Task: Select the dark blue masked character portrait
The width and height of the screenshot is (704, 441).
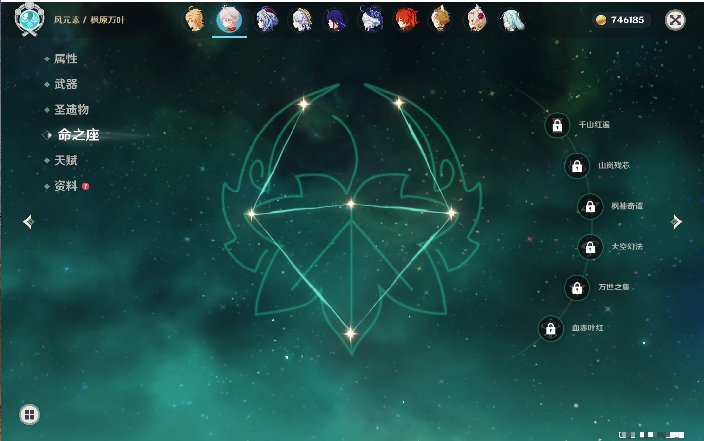Action: coord(371,20)
